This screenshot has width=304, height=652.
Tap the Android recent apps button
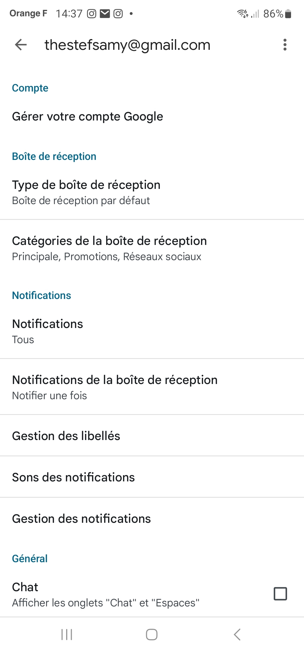(x=67, y=635)
